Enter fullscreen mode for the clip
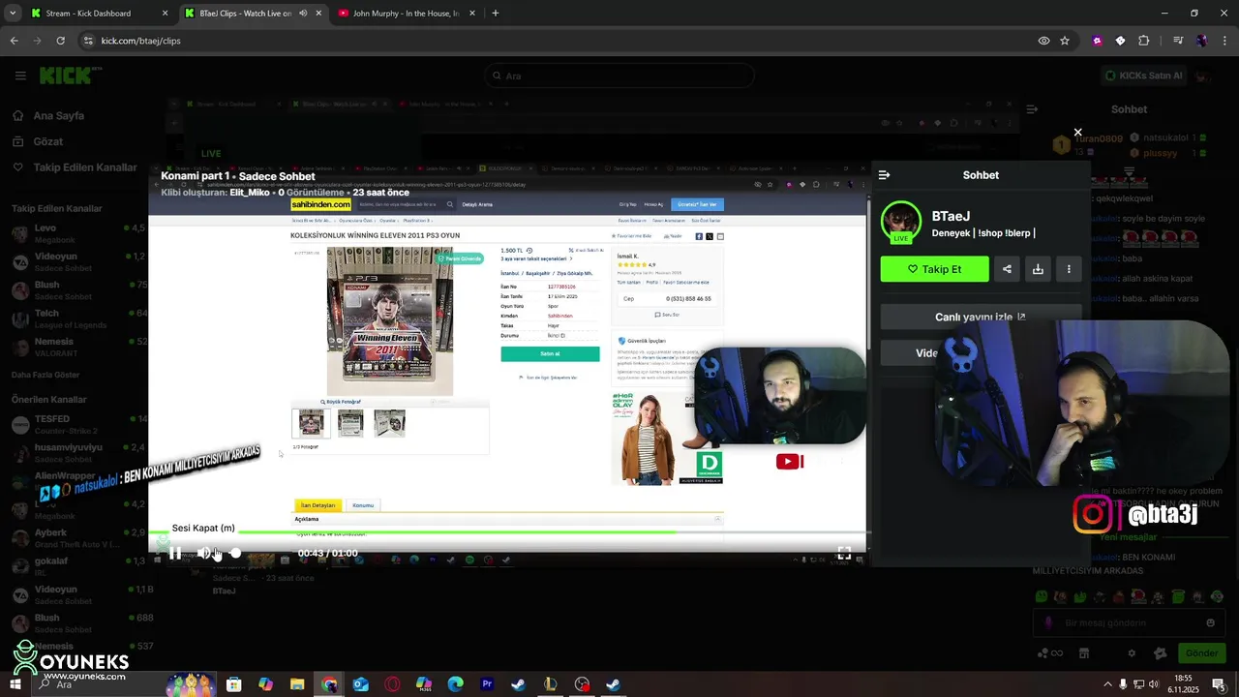This screenshot has width=1239, height=697. pos(844,554)
